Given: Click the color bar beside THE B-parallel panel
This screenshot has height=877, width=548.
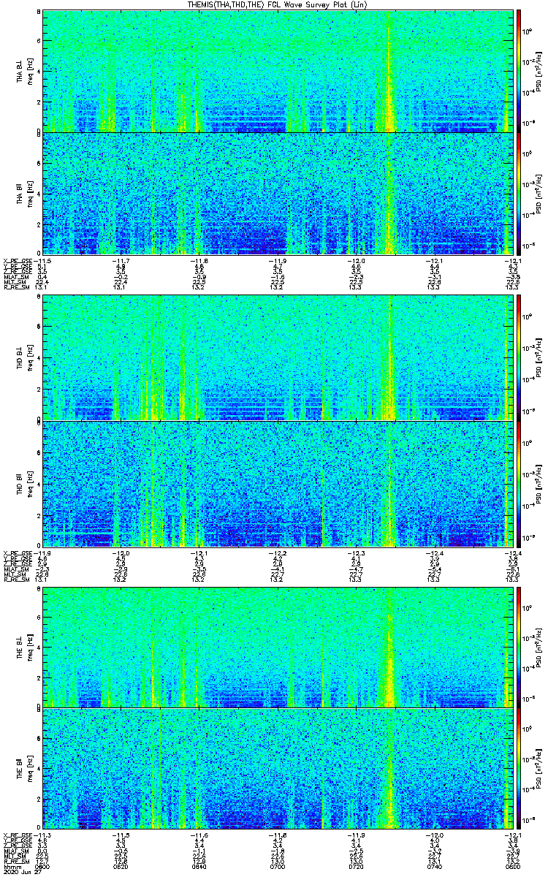Looking at the screenshot, I should point(519,769).
